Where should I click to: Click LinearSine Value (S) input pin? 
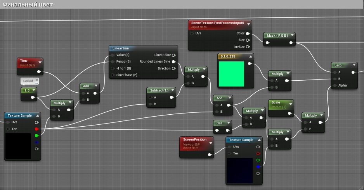click(113, 55)
